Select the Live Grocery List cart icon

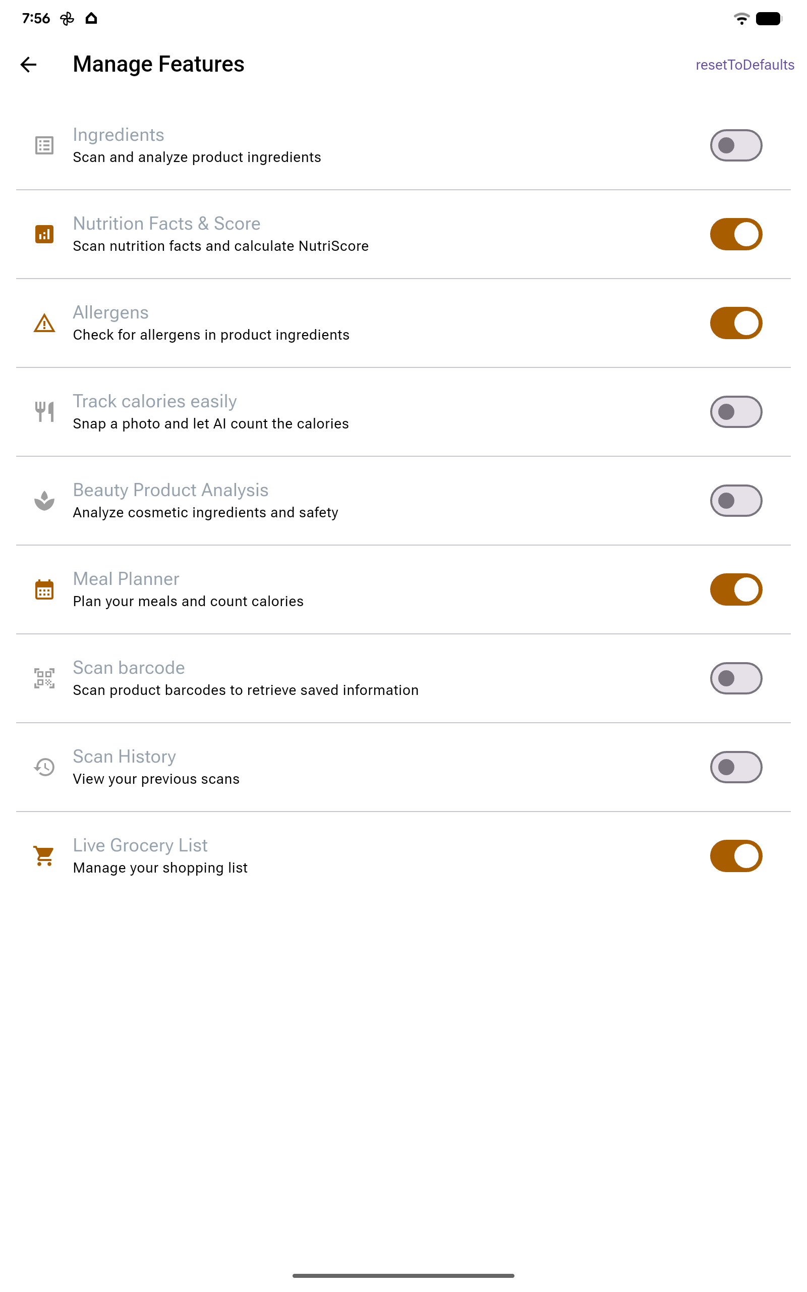(44, 855)
